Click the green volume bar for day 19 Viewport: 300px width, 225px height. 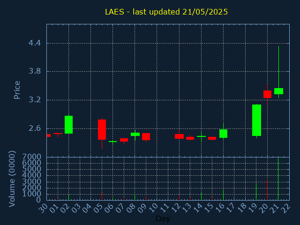coord(256,192)
